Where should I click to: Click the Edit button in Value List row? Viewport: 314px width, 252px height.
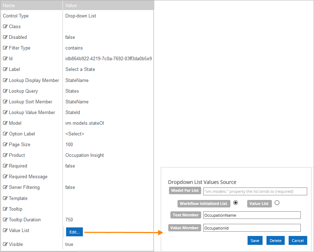click(74, 232)
